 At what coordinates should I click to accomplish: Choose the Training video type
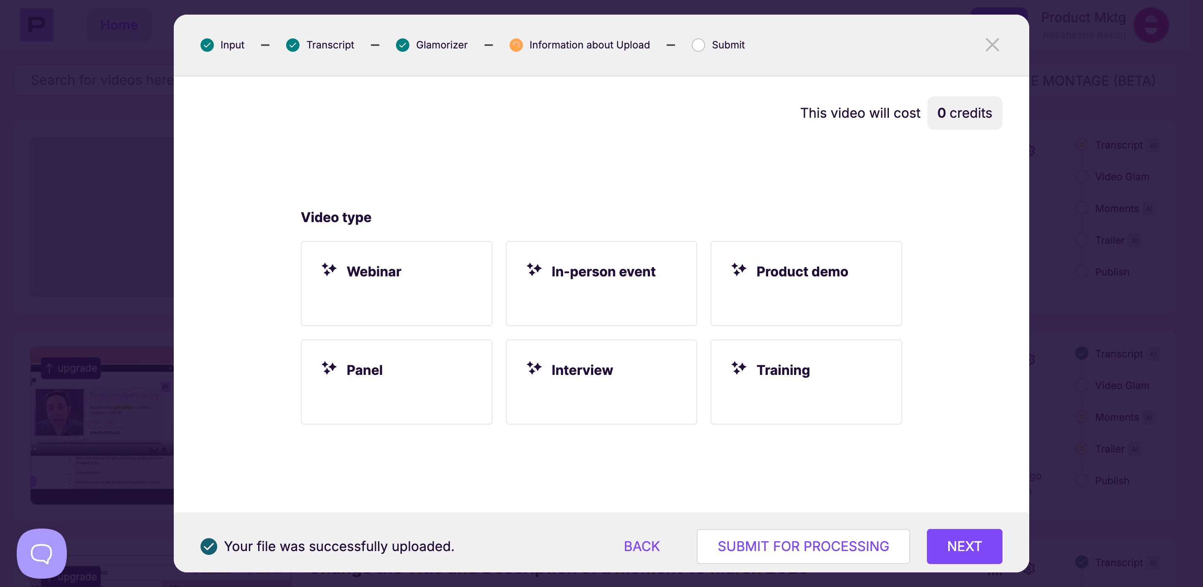(806, 382)
